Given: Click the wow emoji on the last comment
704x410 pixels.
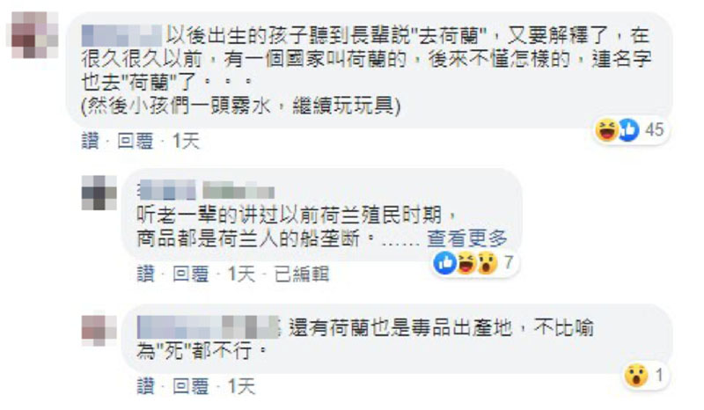Looking at the screenshot, I should click(x=636, y=376).
